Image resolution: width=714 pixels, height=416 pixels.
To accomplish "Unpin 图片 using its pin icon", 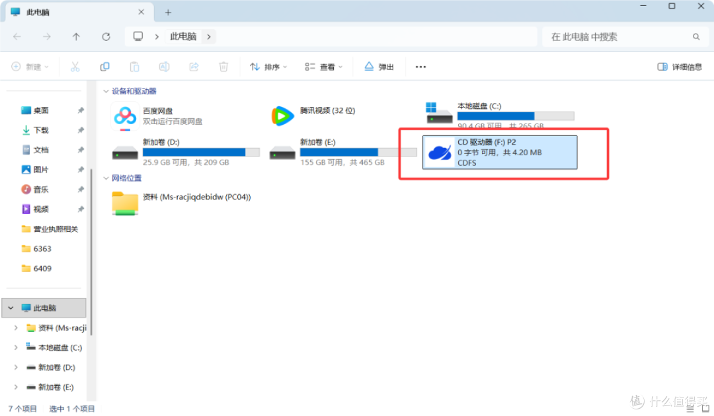I will 81,170.
